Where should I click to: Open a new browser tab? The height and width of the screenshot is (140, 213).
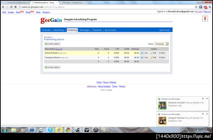tap(90, 2)
